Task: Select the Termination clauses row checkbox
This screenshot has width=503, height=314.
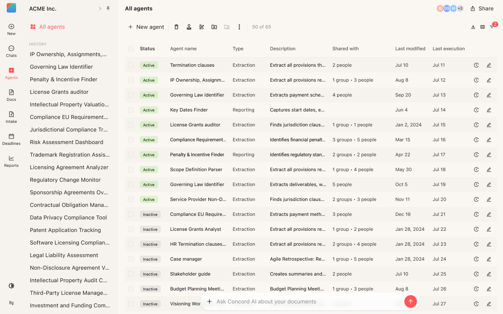Action: (131, 65)
